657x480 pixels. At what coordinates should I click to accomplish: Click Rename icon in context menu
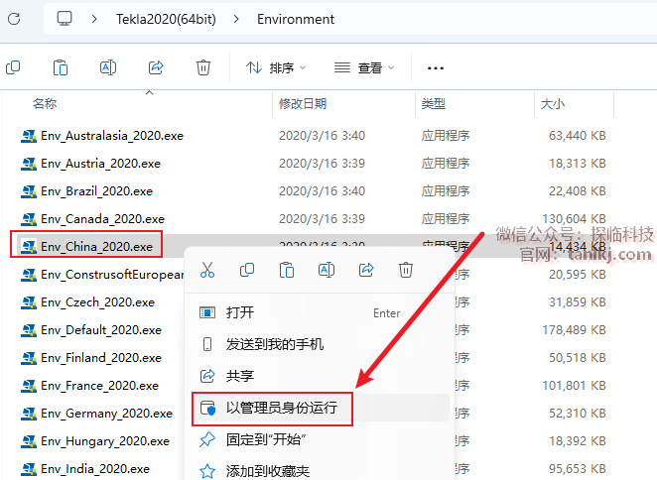coord(327,270)
